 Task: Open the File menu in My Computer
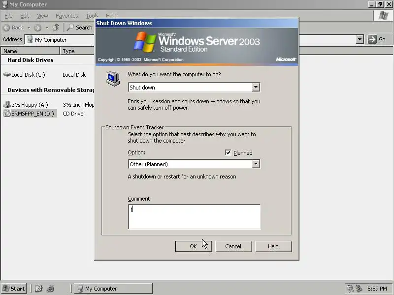(8, 16)
